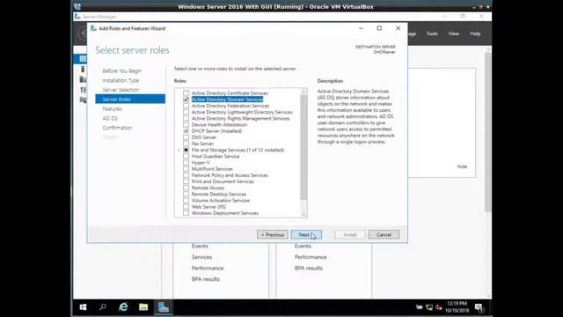The image size is (563, 317).
Task: Open Services link in left tile
Action: coord(201,257)
